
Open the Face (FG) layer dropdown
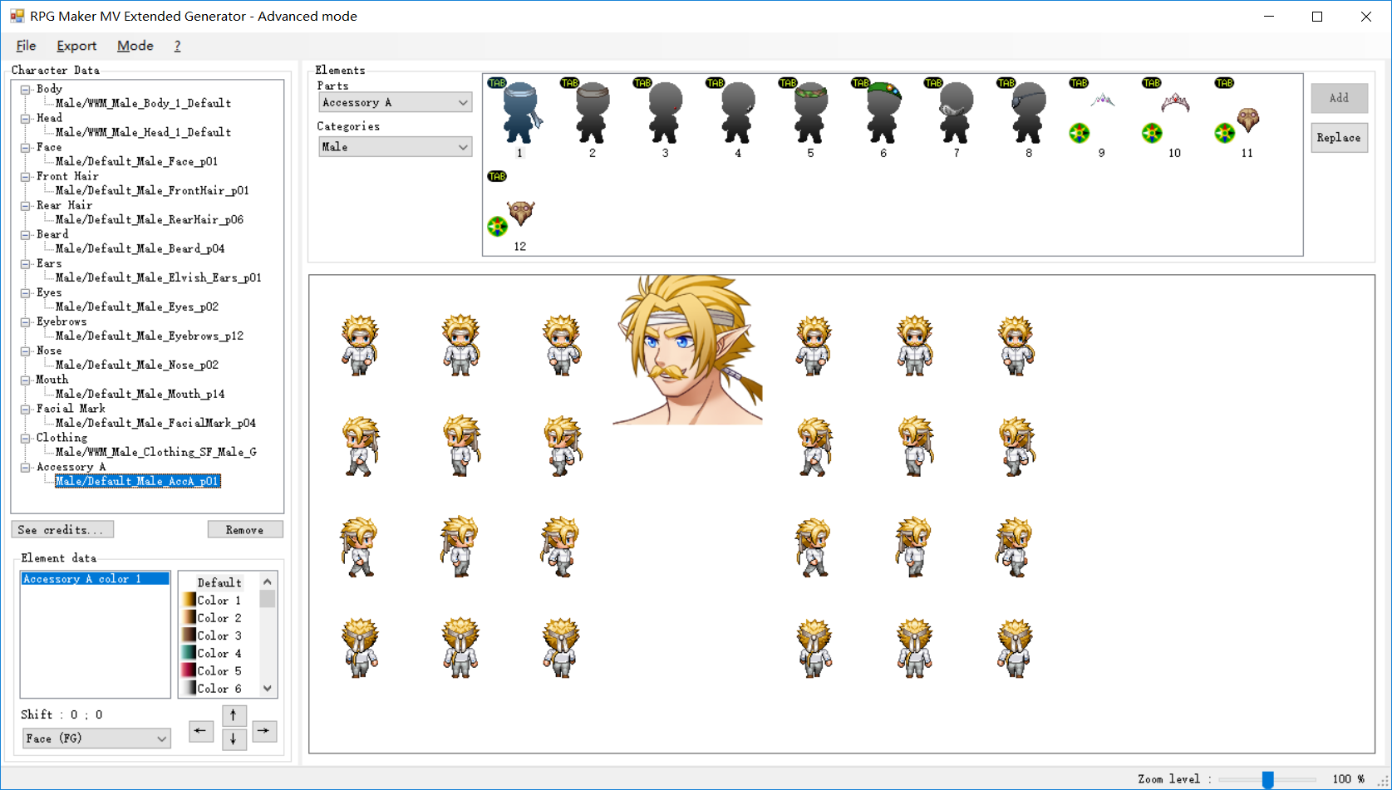pyautogui.click(x=96, y=738)
